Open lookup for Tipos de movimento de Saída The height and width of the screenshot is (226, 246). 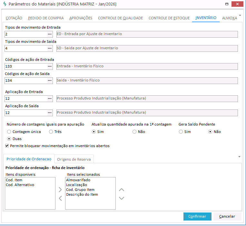[50, 48]
